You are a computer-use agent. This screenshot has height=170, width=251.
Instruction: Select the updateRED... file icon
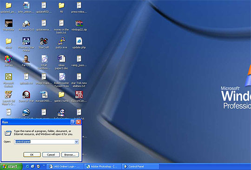(44, 6)
